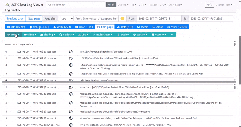Image resolution: width=241 pixels, height=127 pixels.
Task: Toggle the info (16892) filter
Action: pyautogui.click(x=16, y=27)
